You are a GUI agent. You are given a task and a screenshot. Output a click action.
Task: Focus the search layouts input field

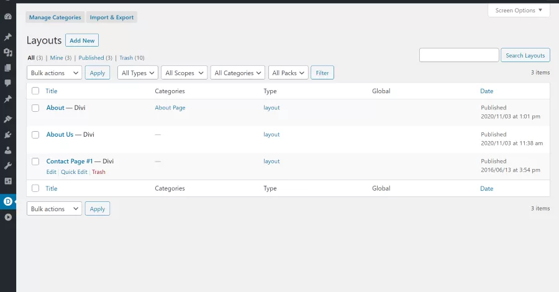[459, 55]
